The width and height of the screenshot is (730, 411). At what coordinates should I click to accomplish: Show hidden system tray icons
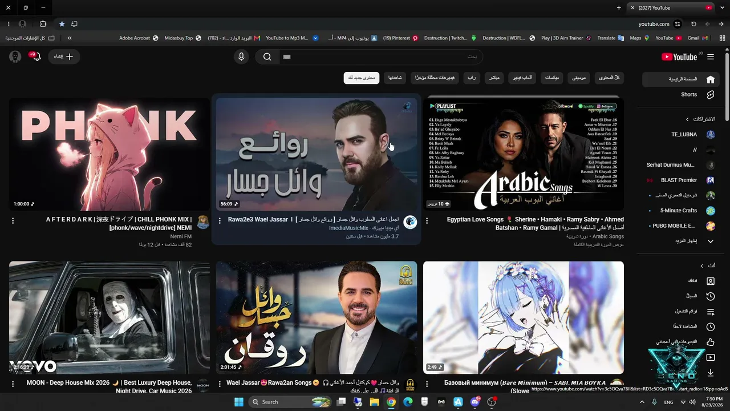coord(642,402)
